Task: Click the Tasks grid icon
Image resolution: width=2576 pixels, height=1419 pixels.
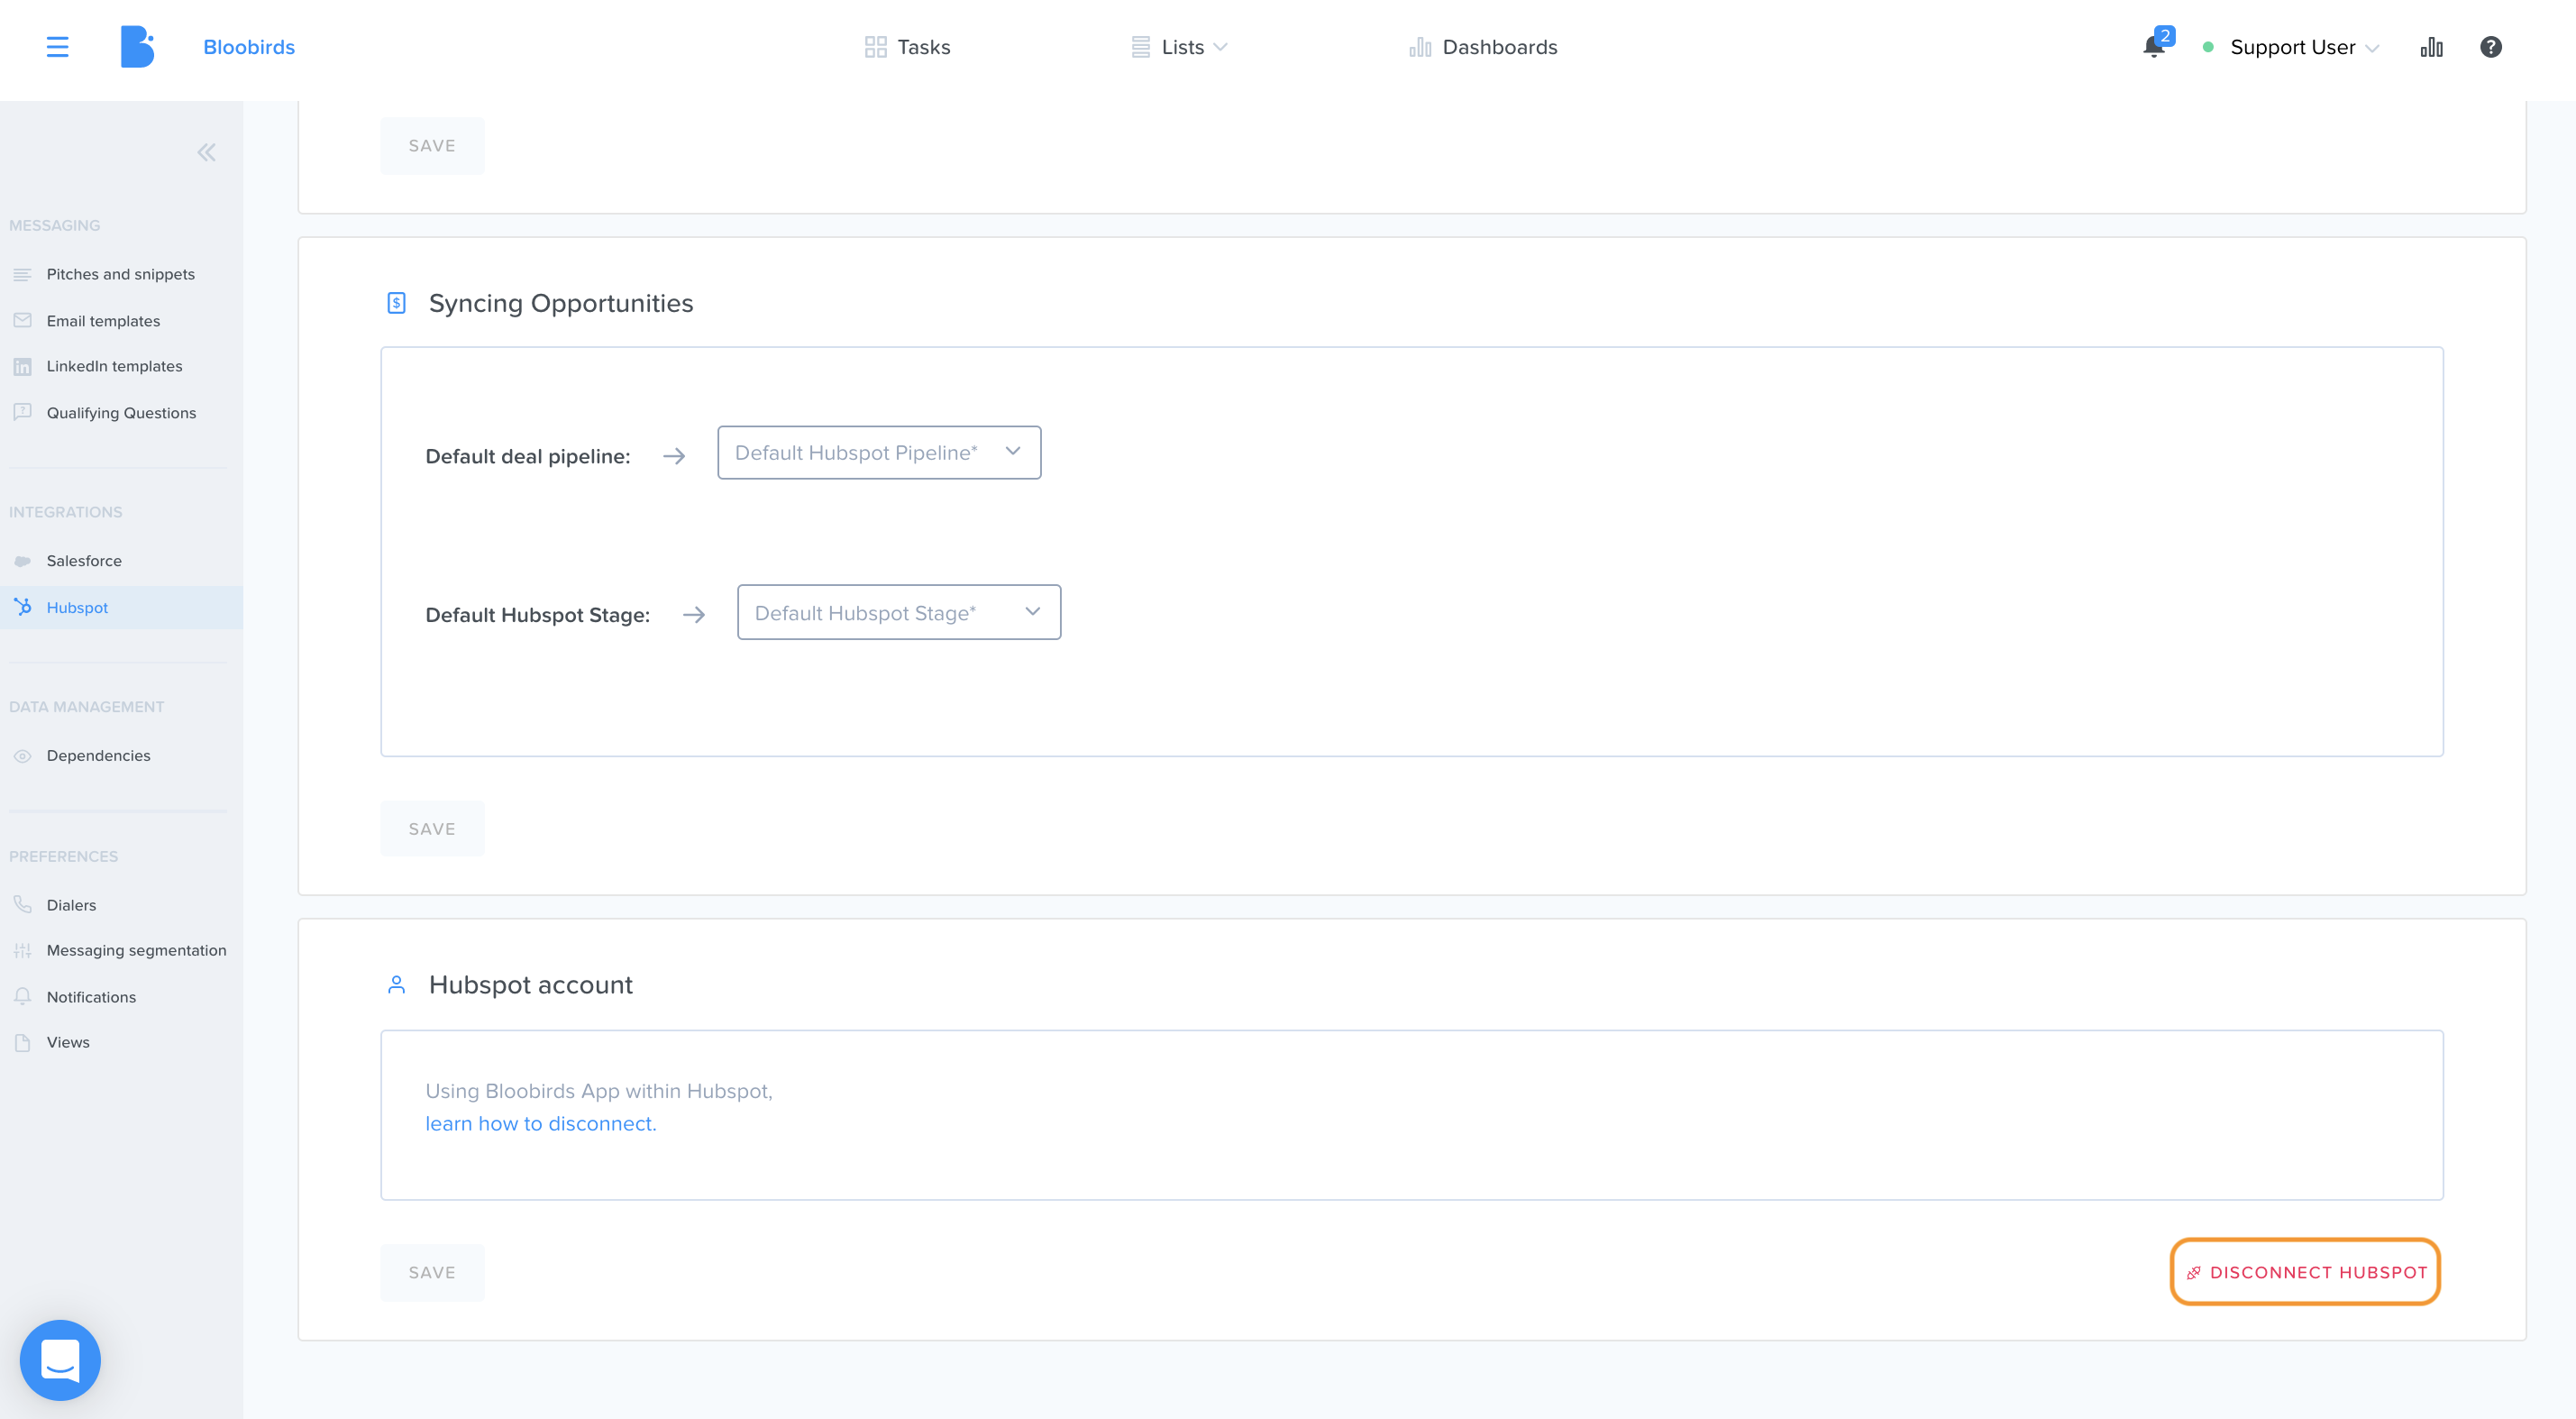Action: [875, 47]
